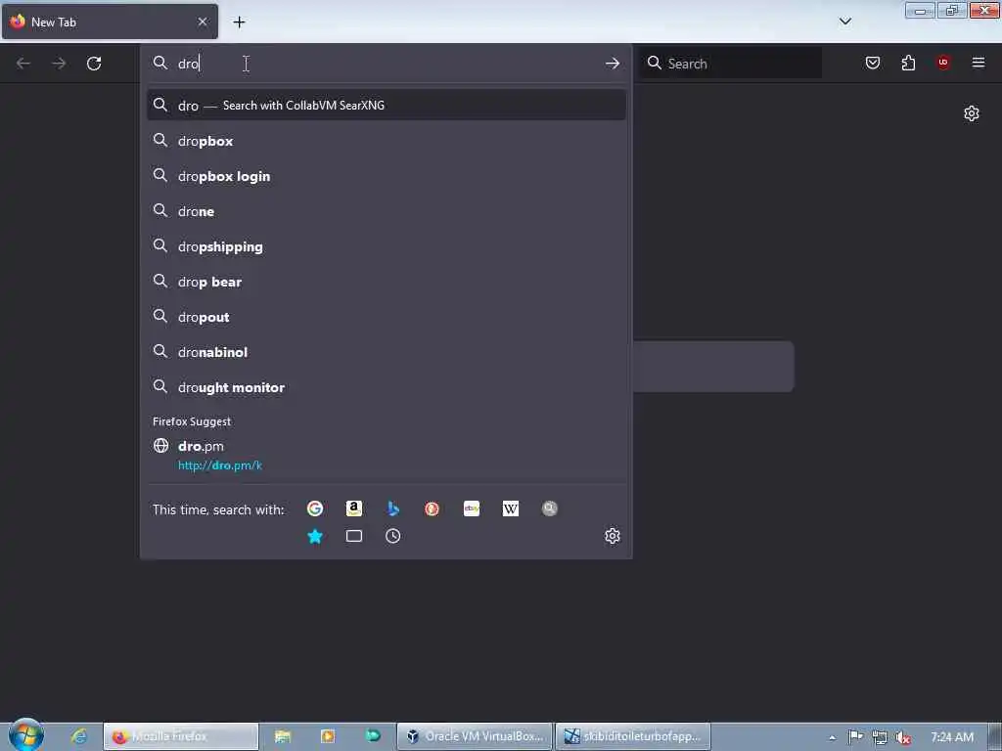Search this time with Google
Image resolution: width=1002 pixels, height=751 pixels.
pyautogui.click(x=314, y=508)
